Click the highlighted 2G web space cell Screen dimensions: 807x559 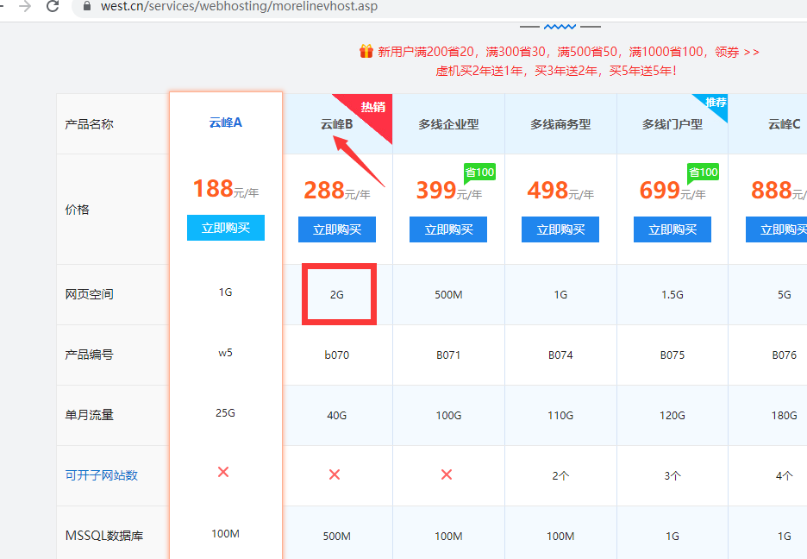[x=337, y=295]
